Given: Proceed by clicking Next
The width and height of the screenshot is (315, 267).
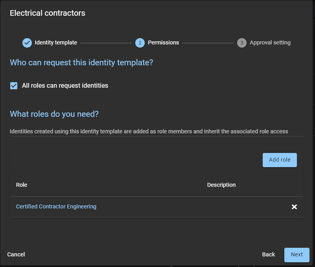Looking at the screenshot, I should [x=297, y=255].
